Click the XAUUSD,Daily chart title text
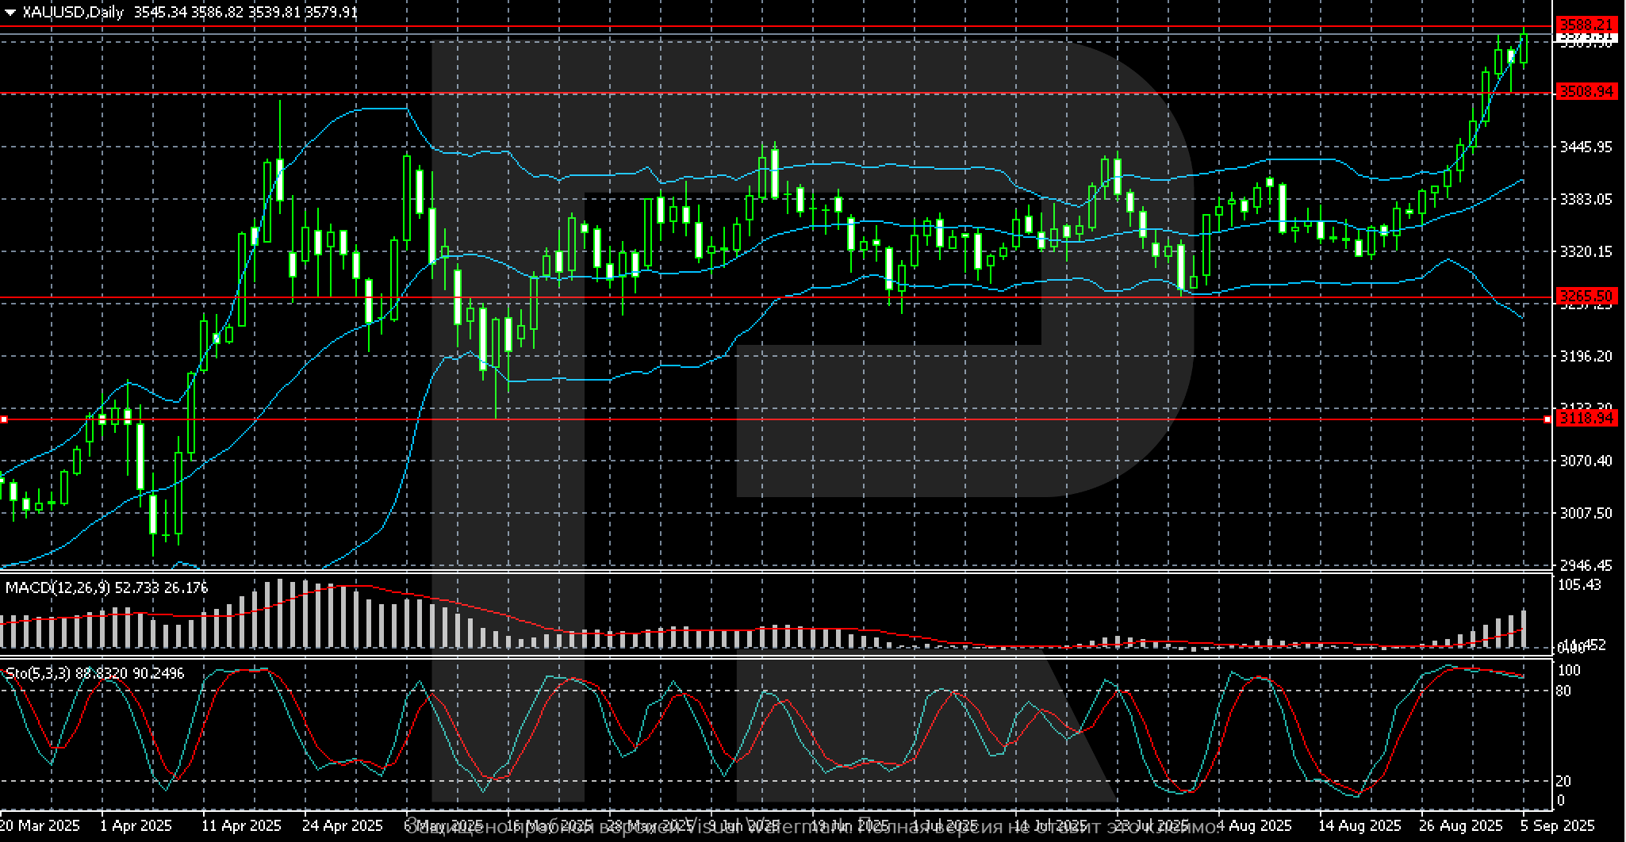Viewport: 1626px width, 842px height. click(x=73, y=13)
